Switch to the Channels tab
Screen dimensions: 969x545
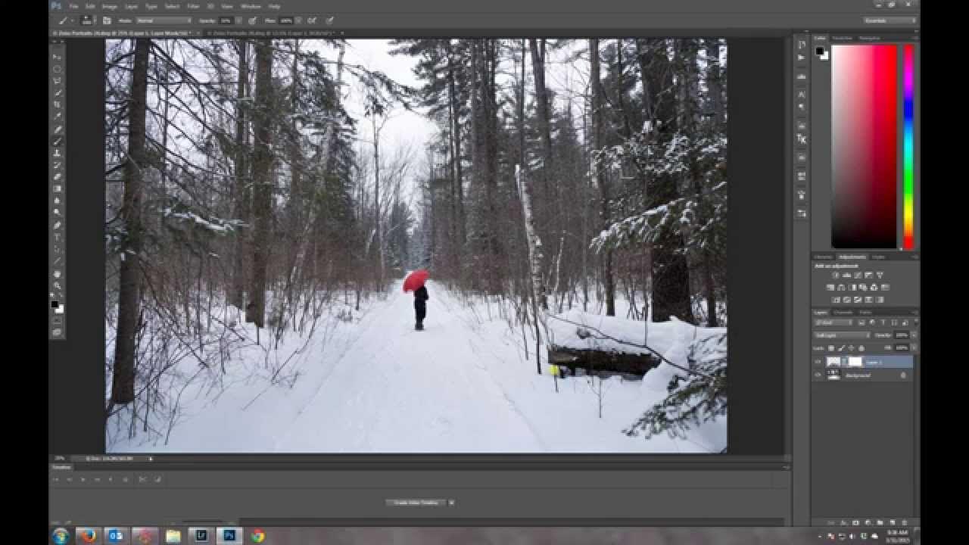[x=843, y=312]
